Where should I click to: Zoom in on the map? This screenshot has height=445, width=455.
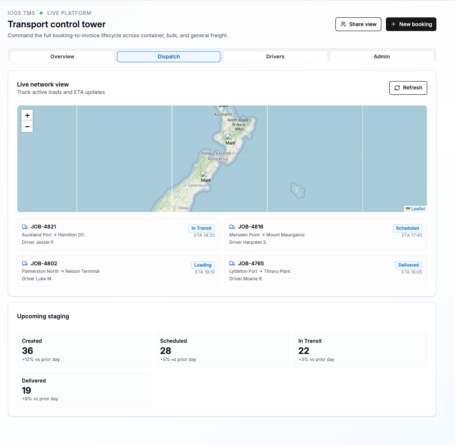pyautogui.click(x=27, y=115)
